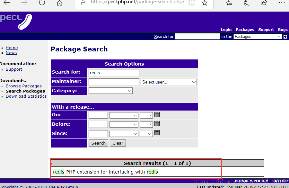This screenshot has height=188, width=289.
Task: Open Support under Documentation sidebar
Action: point(14,69)
